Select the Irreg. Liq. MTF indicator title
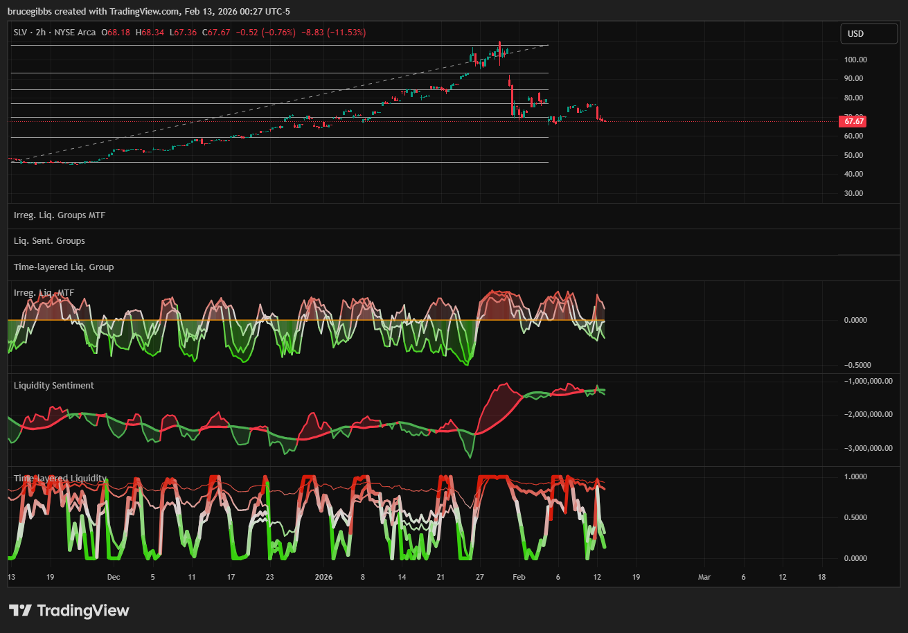This screenshot has width=908, height=633. [44, 293]
